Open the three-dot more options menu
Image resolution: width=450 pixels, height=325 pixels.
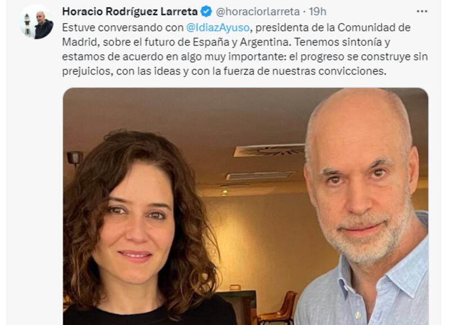click(x=422, y=11)
